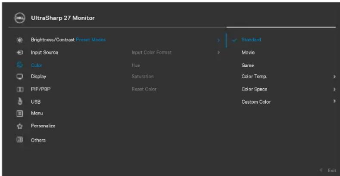This screenshot has width=340, height=176.
Task: Open the Custom Color preset
Action: (x=256, y=102)
